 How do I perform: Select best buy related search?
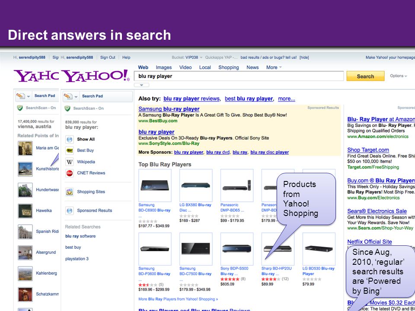tap(73, 247)
